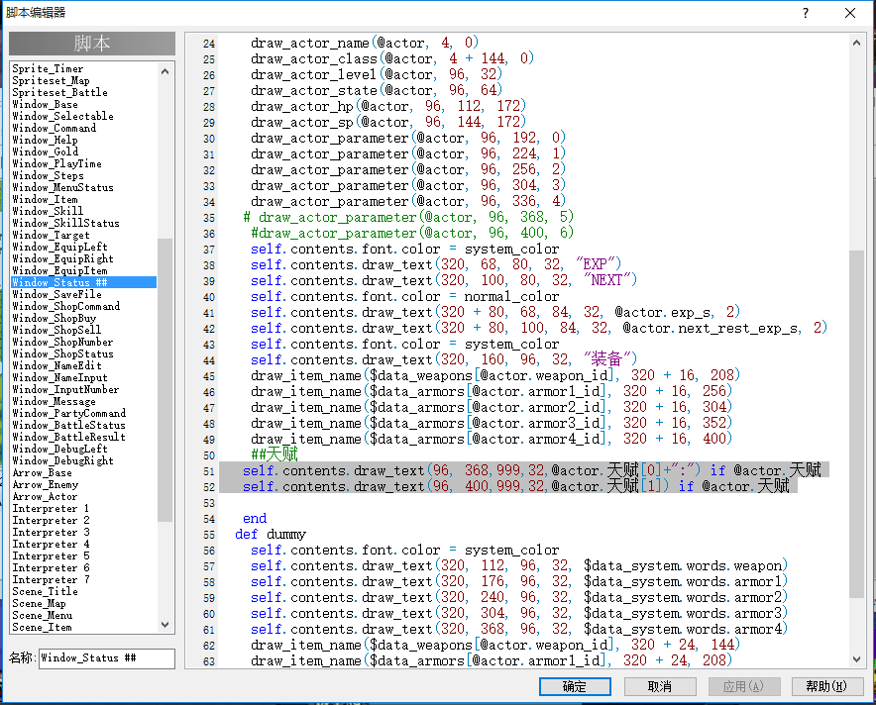876x705 pixels.
Task: Close the script editor window
Action: 850,13
